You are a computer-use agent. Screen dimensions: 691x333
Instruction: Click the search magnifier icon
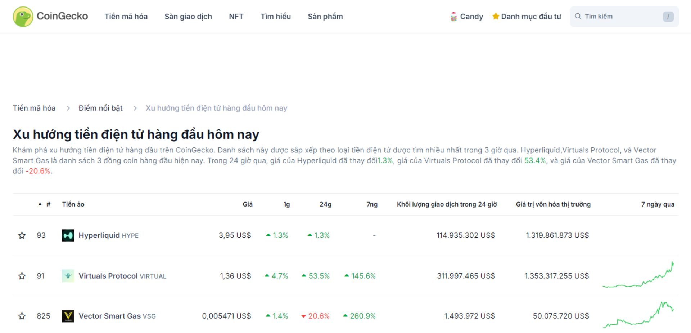tap(578, 16)
